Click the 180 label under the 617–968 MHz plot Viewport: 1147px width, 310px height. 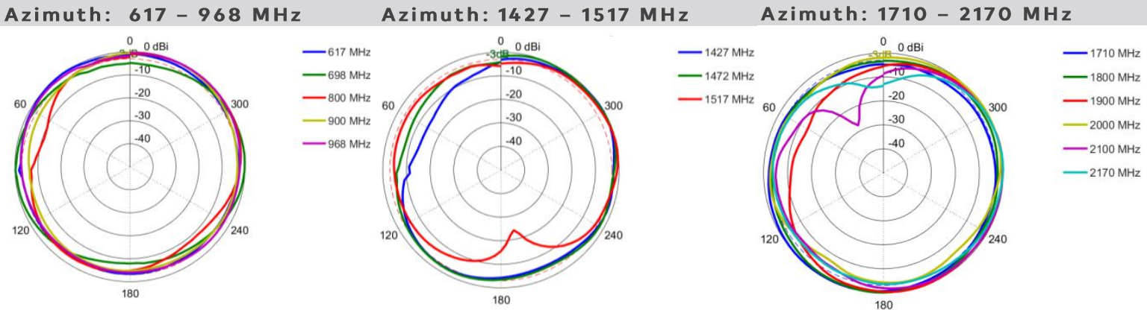pyautogui.click(x=130, y=294)
